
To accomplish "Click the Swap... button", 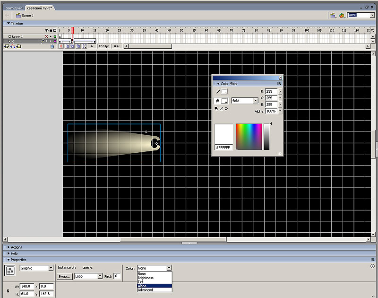I will coord(64,276).
